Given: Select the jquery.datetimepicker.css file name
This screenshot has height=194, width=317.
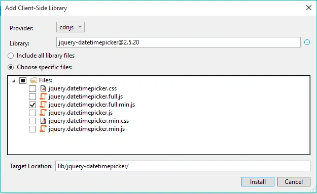Looking at the screenshot, I should tap(83, 88).
